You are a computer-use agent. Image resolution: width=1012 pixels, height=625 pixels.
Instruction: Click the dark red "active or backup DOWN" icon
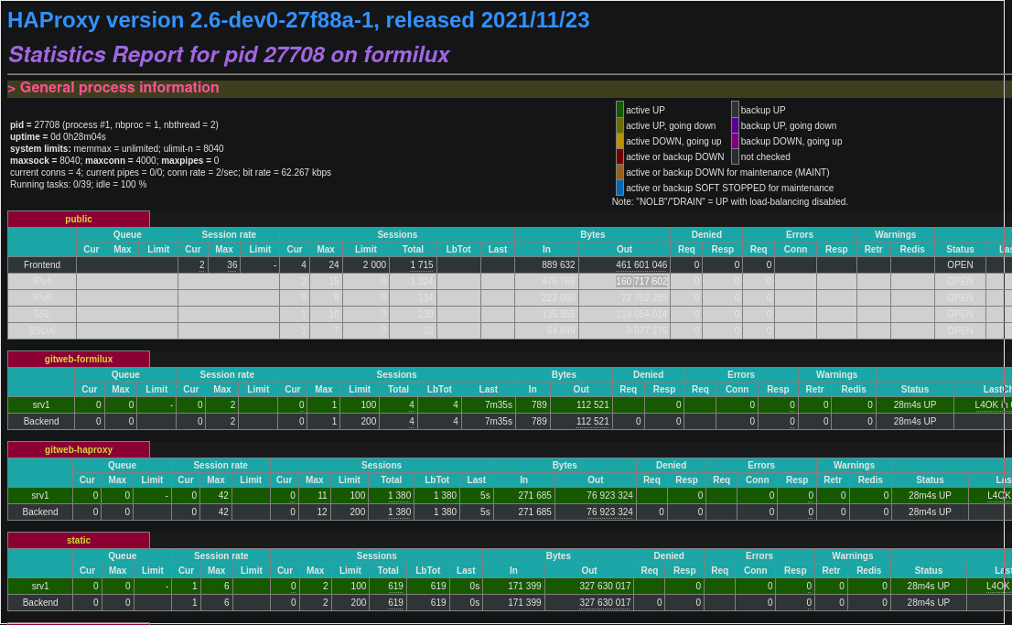point(619,156)
